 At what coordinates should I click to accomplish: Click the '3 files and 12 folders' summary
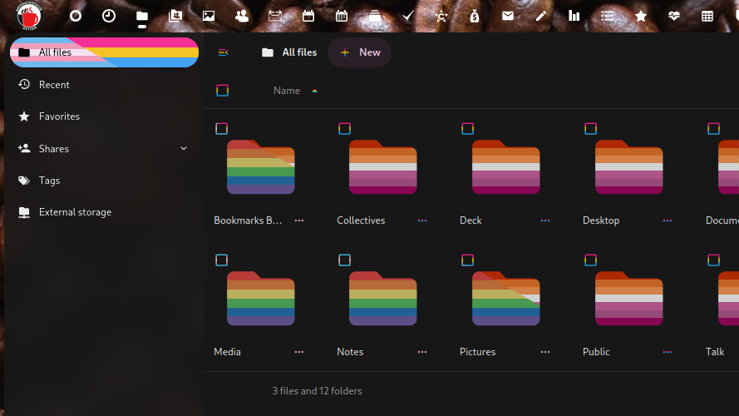(318, 391)
